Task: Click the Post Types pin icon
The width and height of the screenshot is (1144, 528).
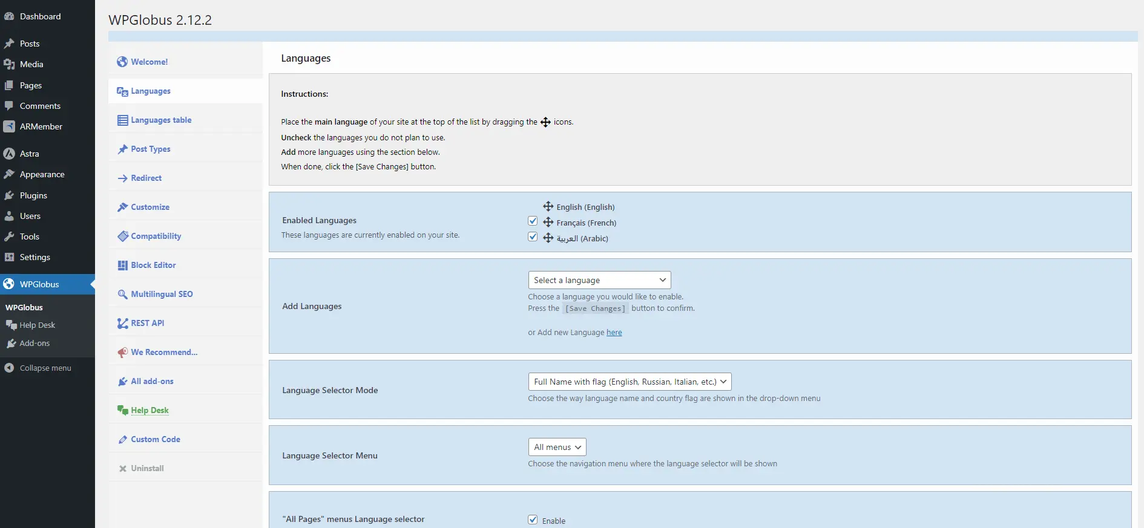Action: point(122,149)
